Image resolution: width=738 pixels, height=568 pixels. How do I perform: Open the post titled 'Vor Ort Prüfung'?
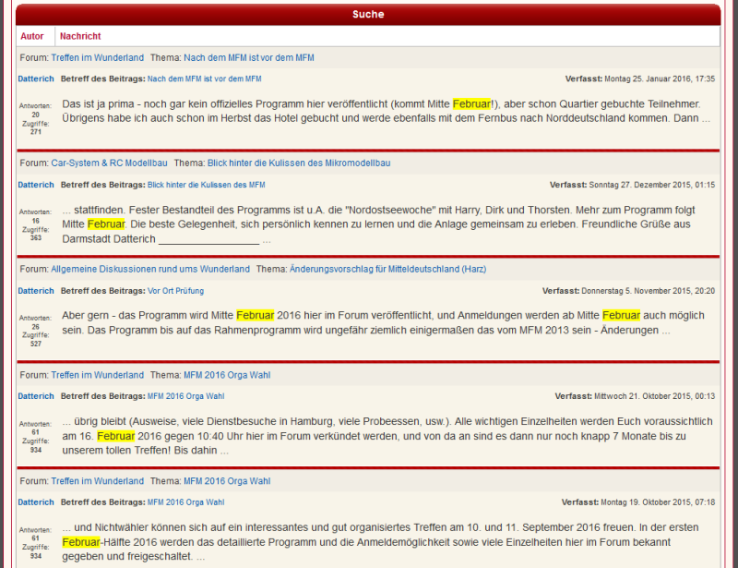175,291
